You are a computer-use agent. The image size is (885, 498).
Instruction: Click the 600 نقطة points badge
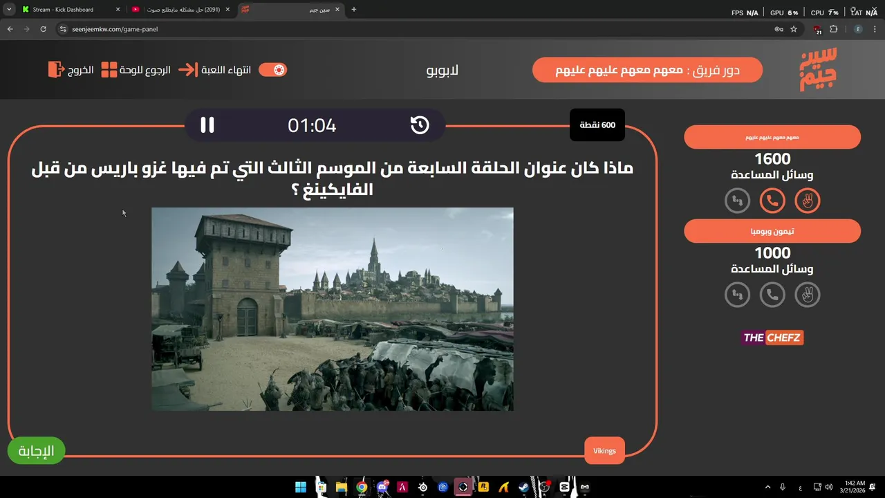click(x=597, y=125)
